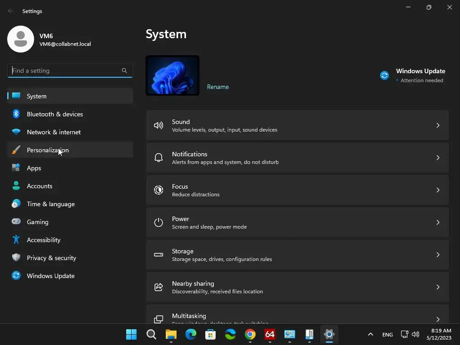Click the Multitasking windows icon
The height and width of the screenshot is (345, 460).
[x=159, y=319]
